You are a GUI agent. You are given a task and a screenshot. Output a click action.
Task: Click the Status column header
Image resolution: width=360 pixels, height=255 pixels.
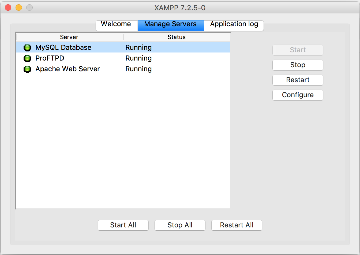(x=177, y=37)
